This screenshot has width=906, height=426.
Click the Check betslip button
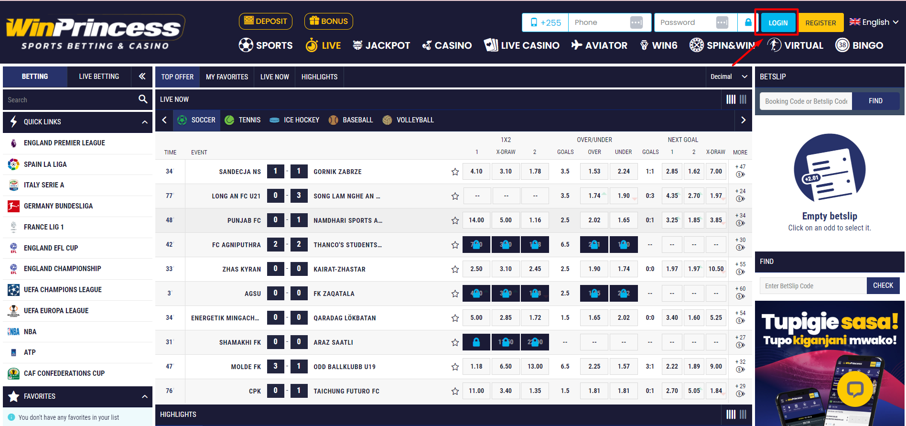883,285
